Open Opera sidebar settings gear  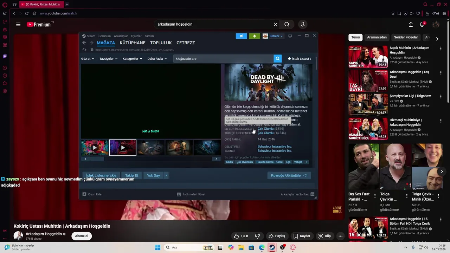[x=5, y=91]
